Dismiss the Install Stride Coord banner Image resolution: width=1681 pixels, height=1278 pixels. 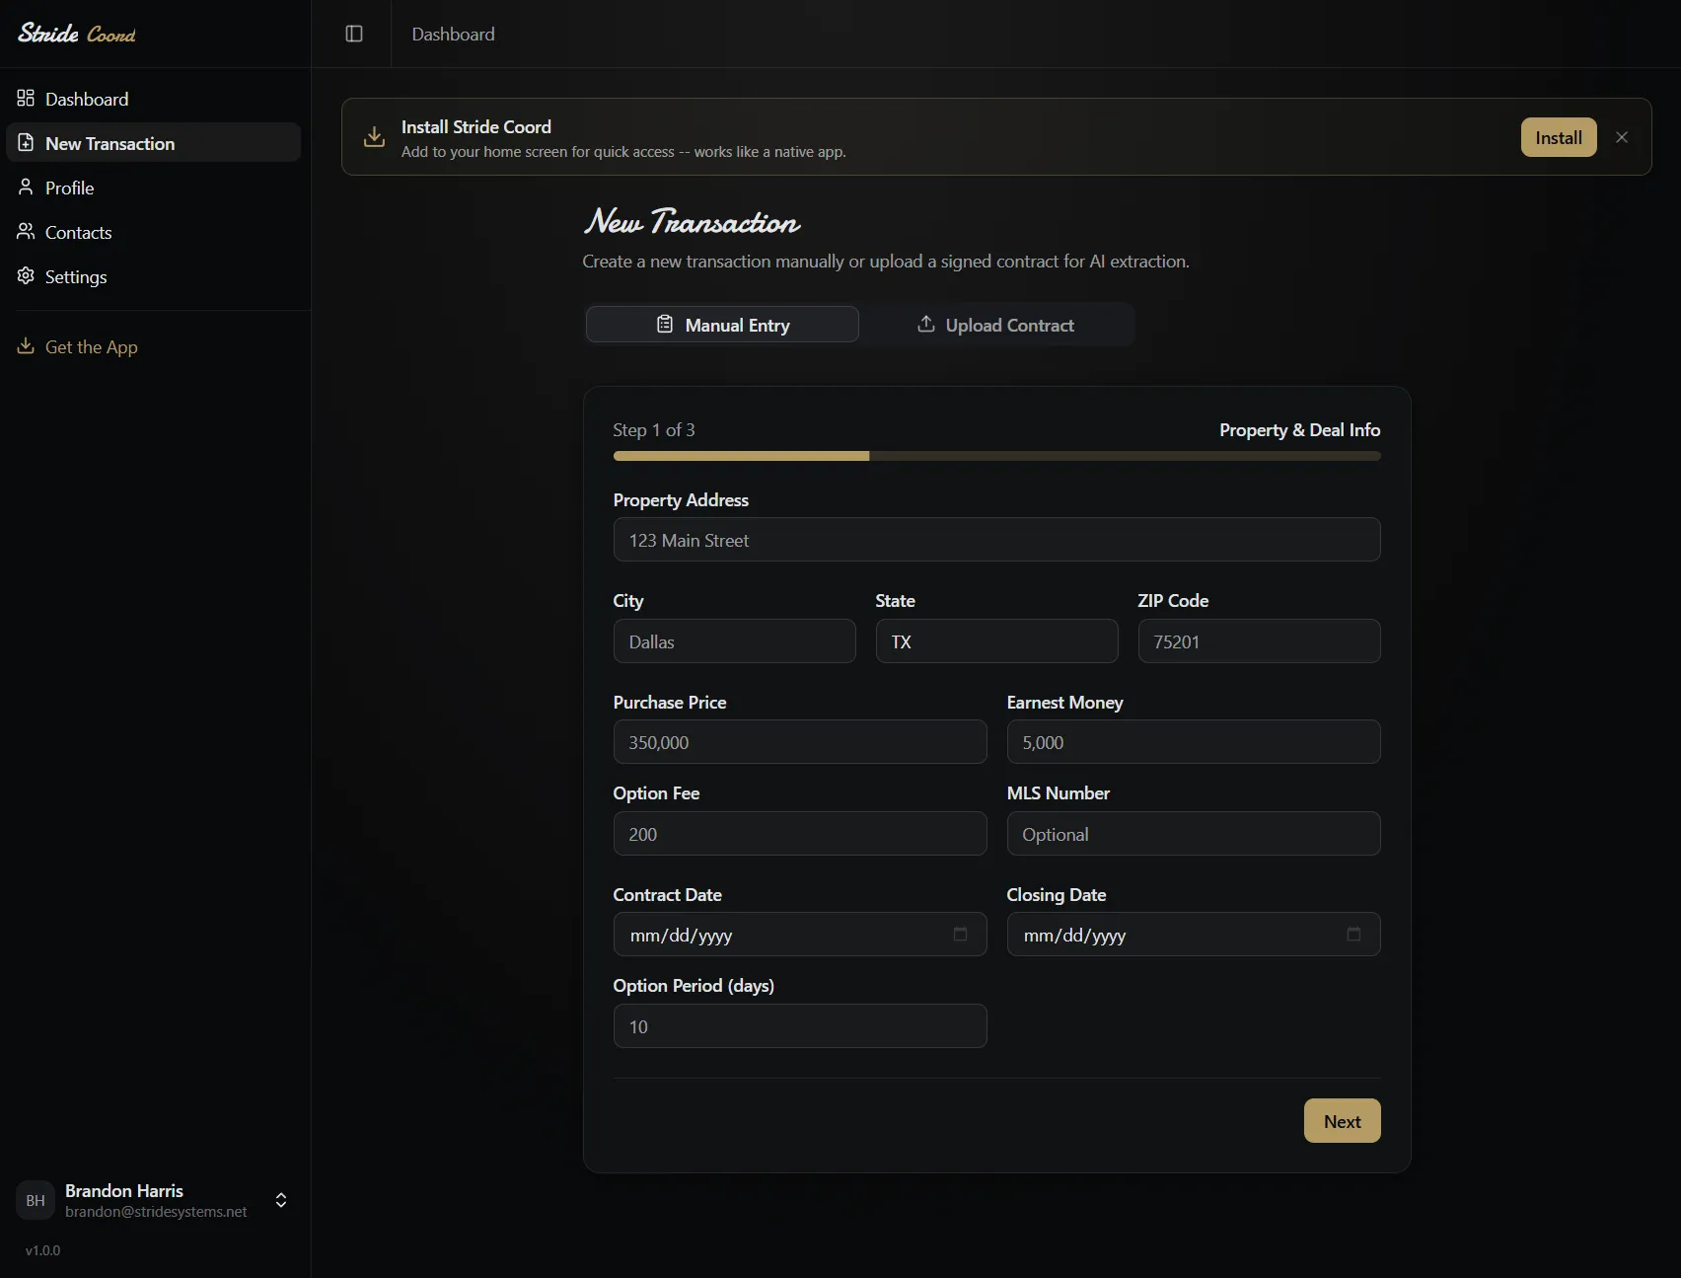(1621, 136)
